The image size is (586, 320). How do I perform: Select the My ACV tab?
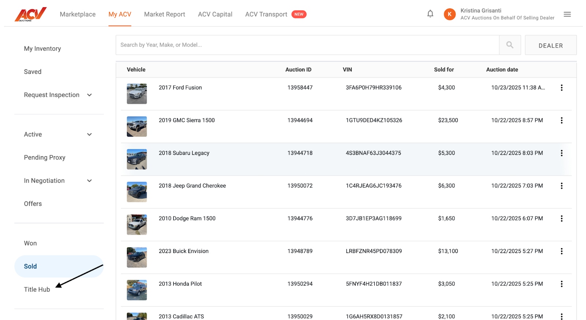[120, 14]
